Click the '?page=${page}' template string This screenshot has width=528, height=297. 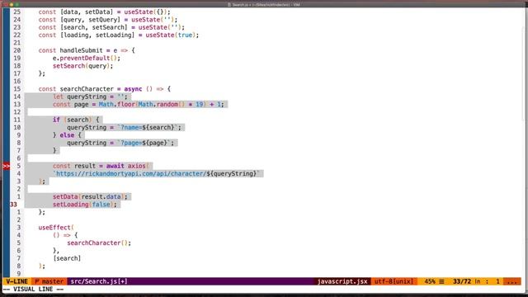tap(144, 143)
